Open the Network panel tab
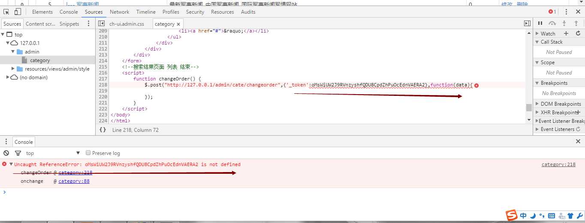This screenshot has width=585, height=223. (x=120, y=12)
